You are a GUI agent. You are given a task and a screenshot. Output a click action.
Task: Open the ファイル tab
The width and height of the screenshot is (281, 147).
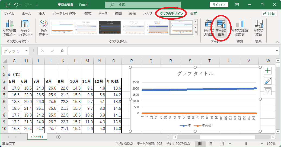click(9, 14)
